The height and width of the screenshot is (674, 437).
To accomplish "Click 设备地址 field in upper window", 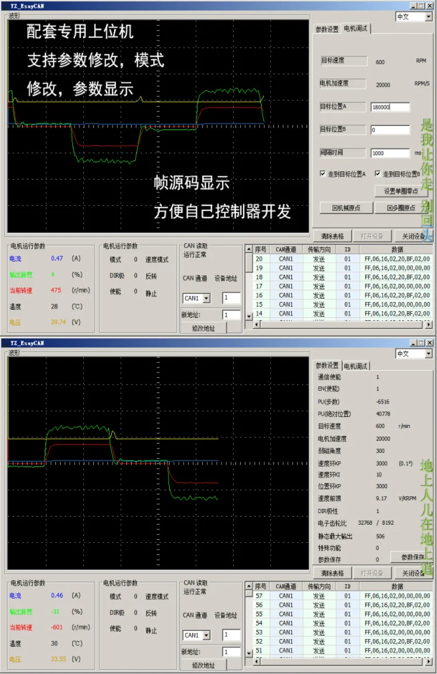I will 231,298.
